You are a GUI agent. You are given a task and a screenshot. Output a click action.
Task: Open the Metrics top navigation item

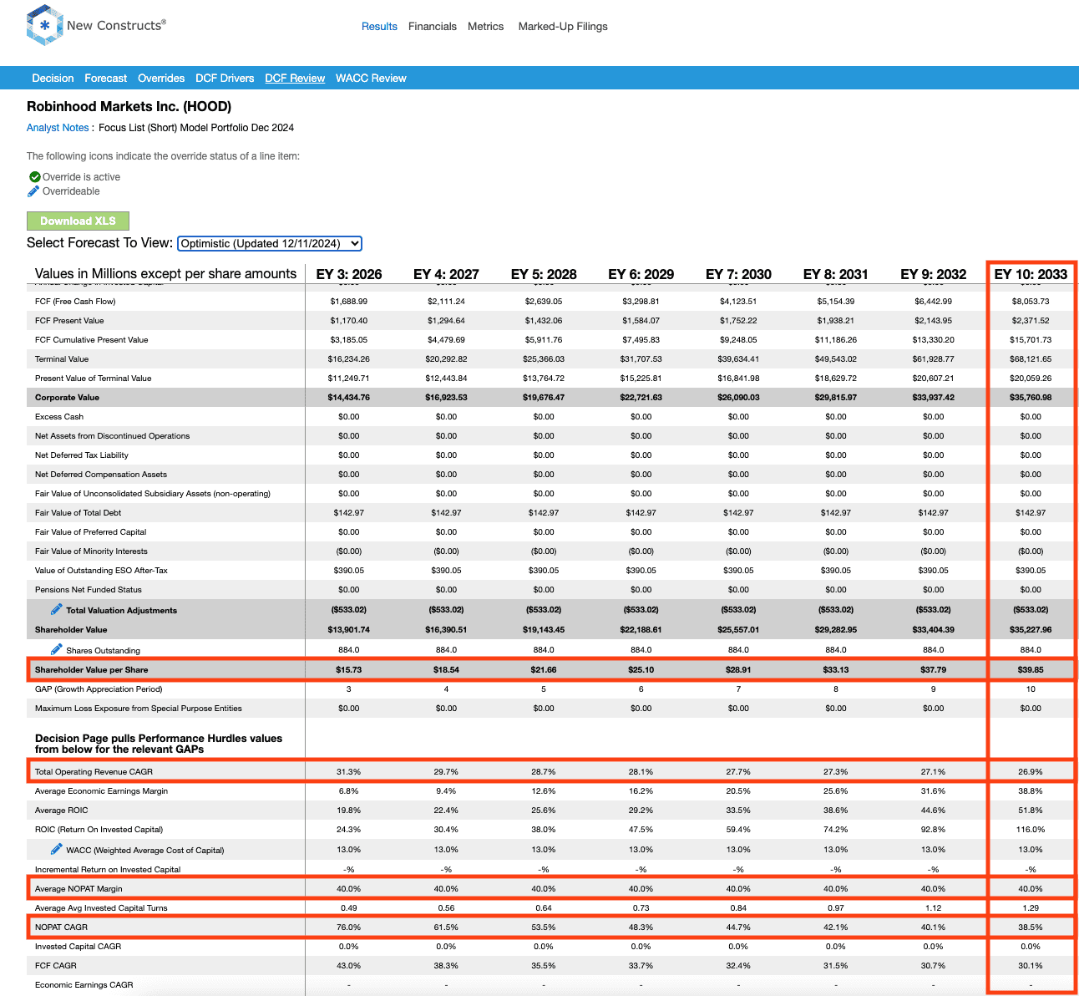485,27
